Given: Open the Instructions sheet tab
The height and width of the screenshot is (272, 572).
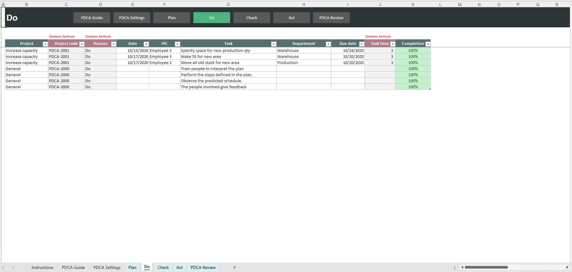Looking at the screenshot, I should [x=42, y=267].
